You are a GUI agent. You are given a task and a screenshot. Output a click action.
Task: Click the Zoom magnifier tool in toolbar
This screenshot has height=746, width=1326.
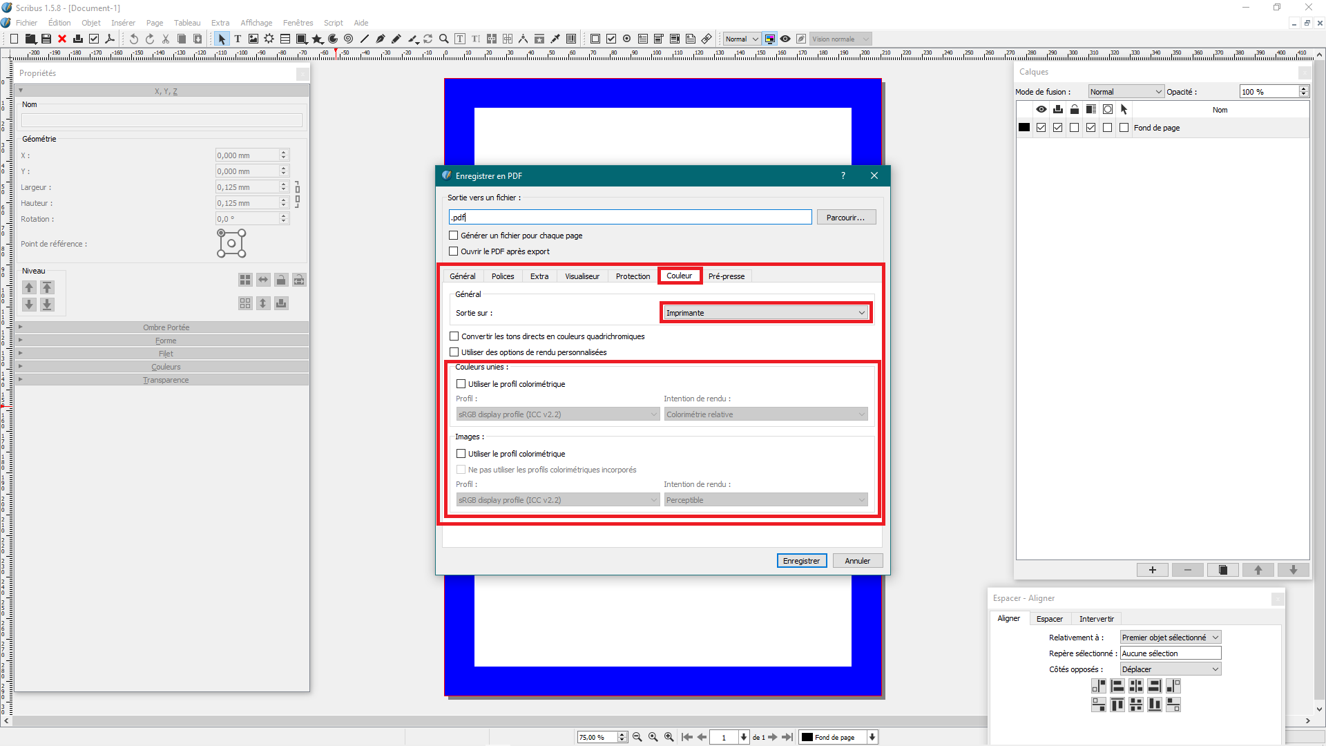[444, 39]
